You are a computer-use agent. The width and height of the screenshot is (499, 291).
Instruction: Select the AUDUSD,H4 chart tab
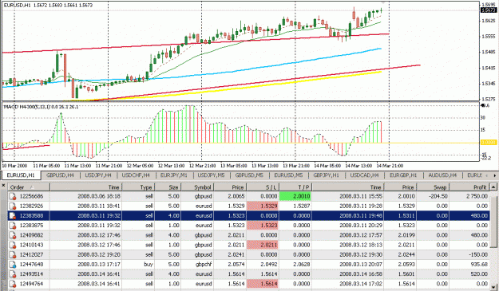(x=442, y=175)
